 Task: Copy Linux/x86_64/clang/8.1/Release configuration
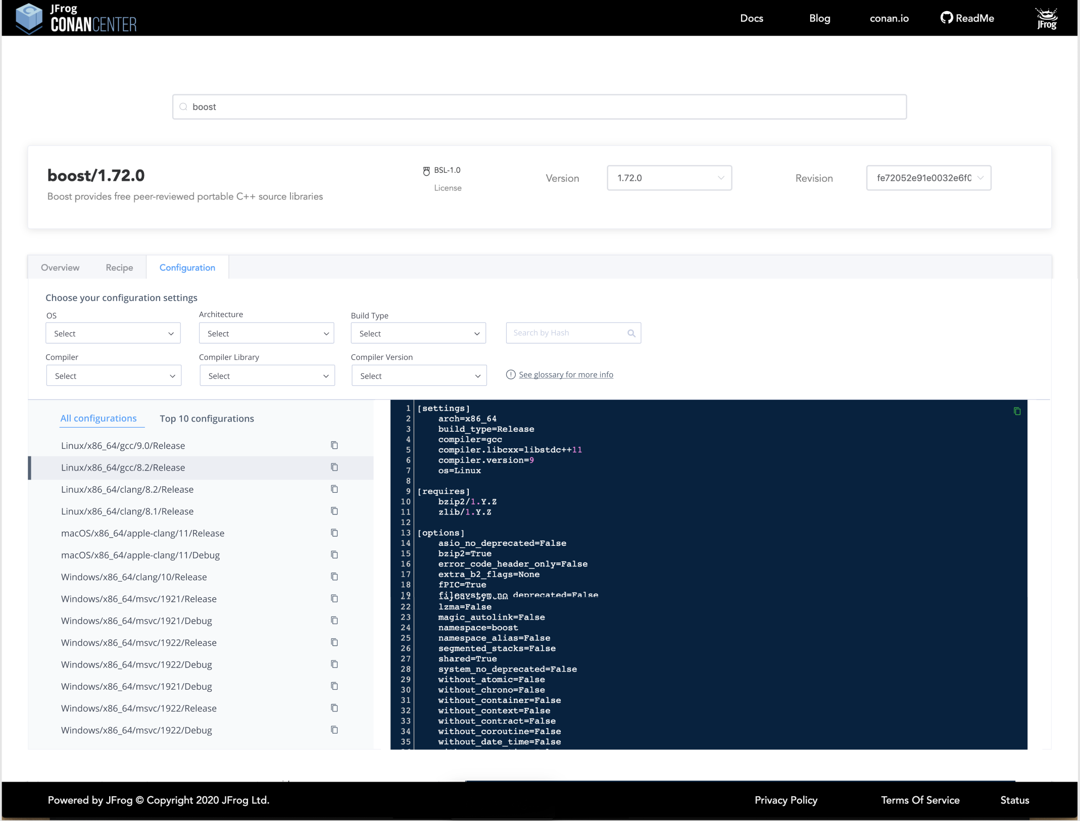click(x=334, y=511)
